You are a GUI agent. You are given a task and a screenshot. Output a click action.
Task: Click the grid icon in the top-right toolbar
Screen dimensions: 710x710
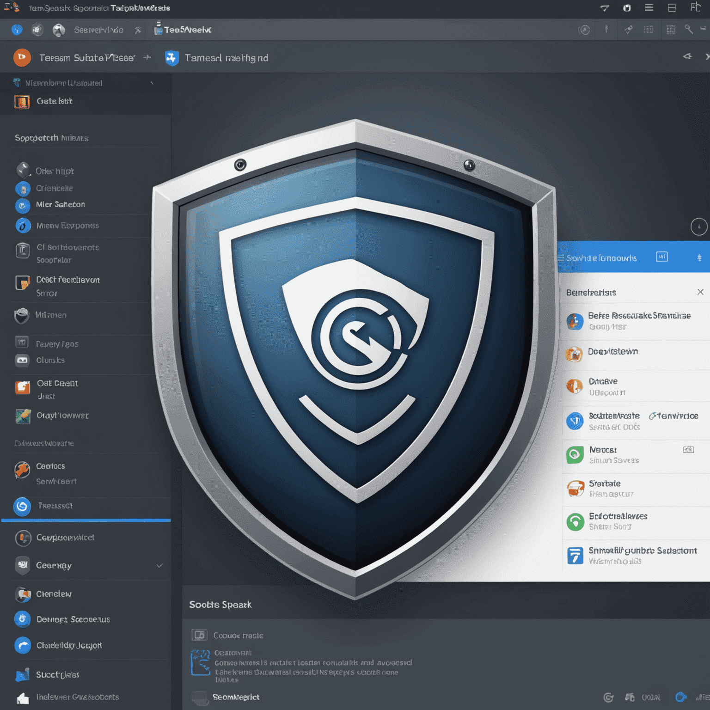coord(671,30)
